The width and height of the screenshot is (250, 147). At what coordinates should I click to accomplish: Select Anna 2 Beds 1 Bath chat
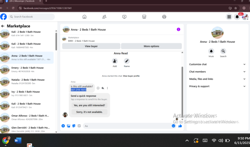(x=27, y=58)
